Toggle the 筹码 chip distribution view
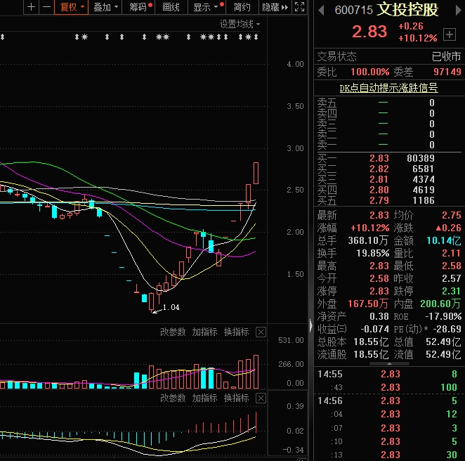The height and width of the screenshot is (461, 465). [140, 7]
